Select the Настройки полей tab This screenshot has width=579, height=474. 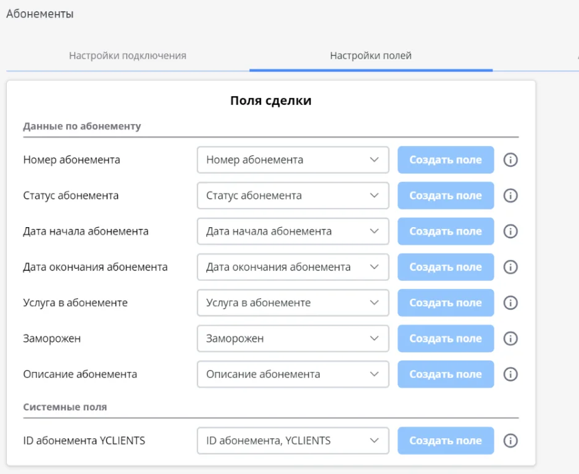(371, 56)
